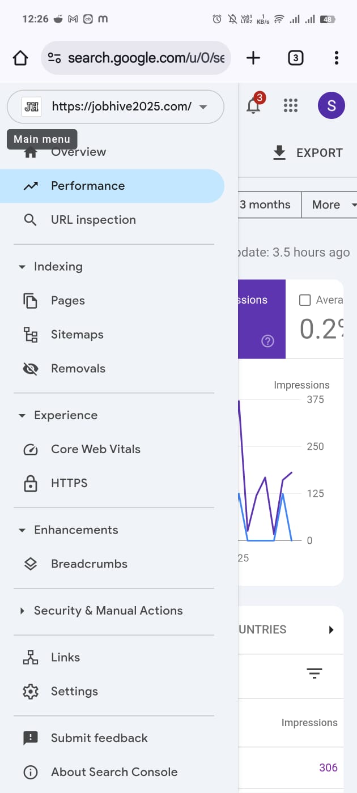Click the URL inspection magnifier icon
The height and width of the screenshot is (793, 357).
tap(31, 220)
